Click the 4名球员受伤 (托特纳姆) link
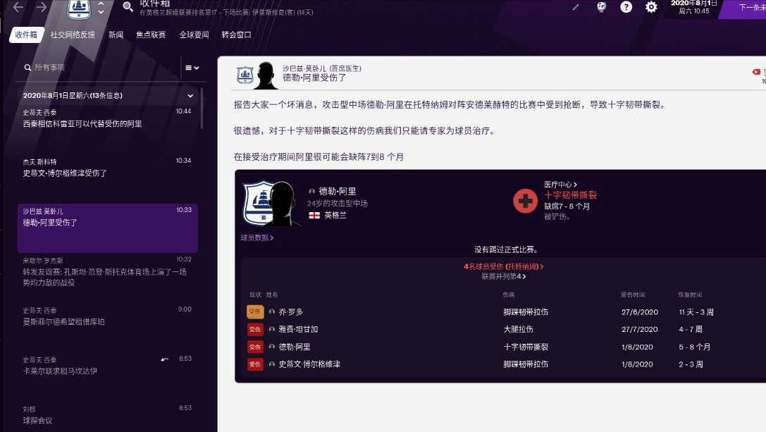The width and height of the screenshot is (766, 432). (x=503, y=267)
